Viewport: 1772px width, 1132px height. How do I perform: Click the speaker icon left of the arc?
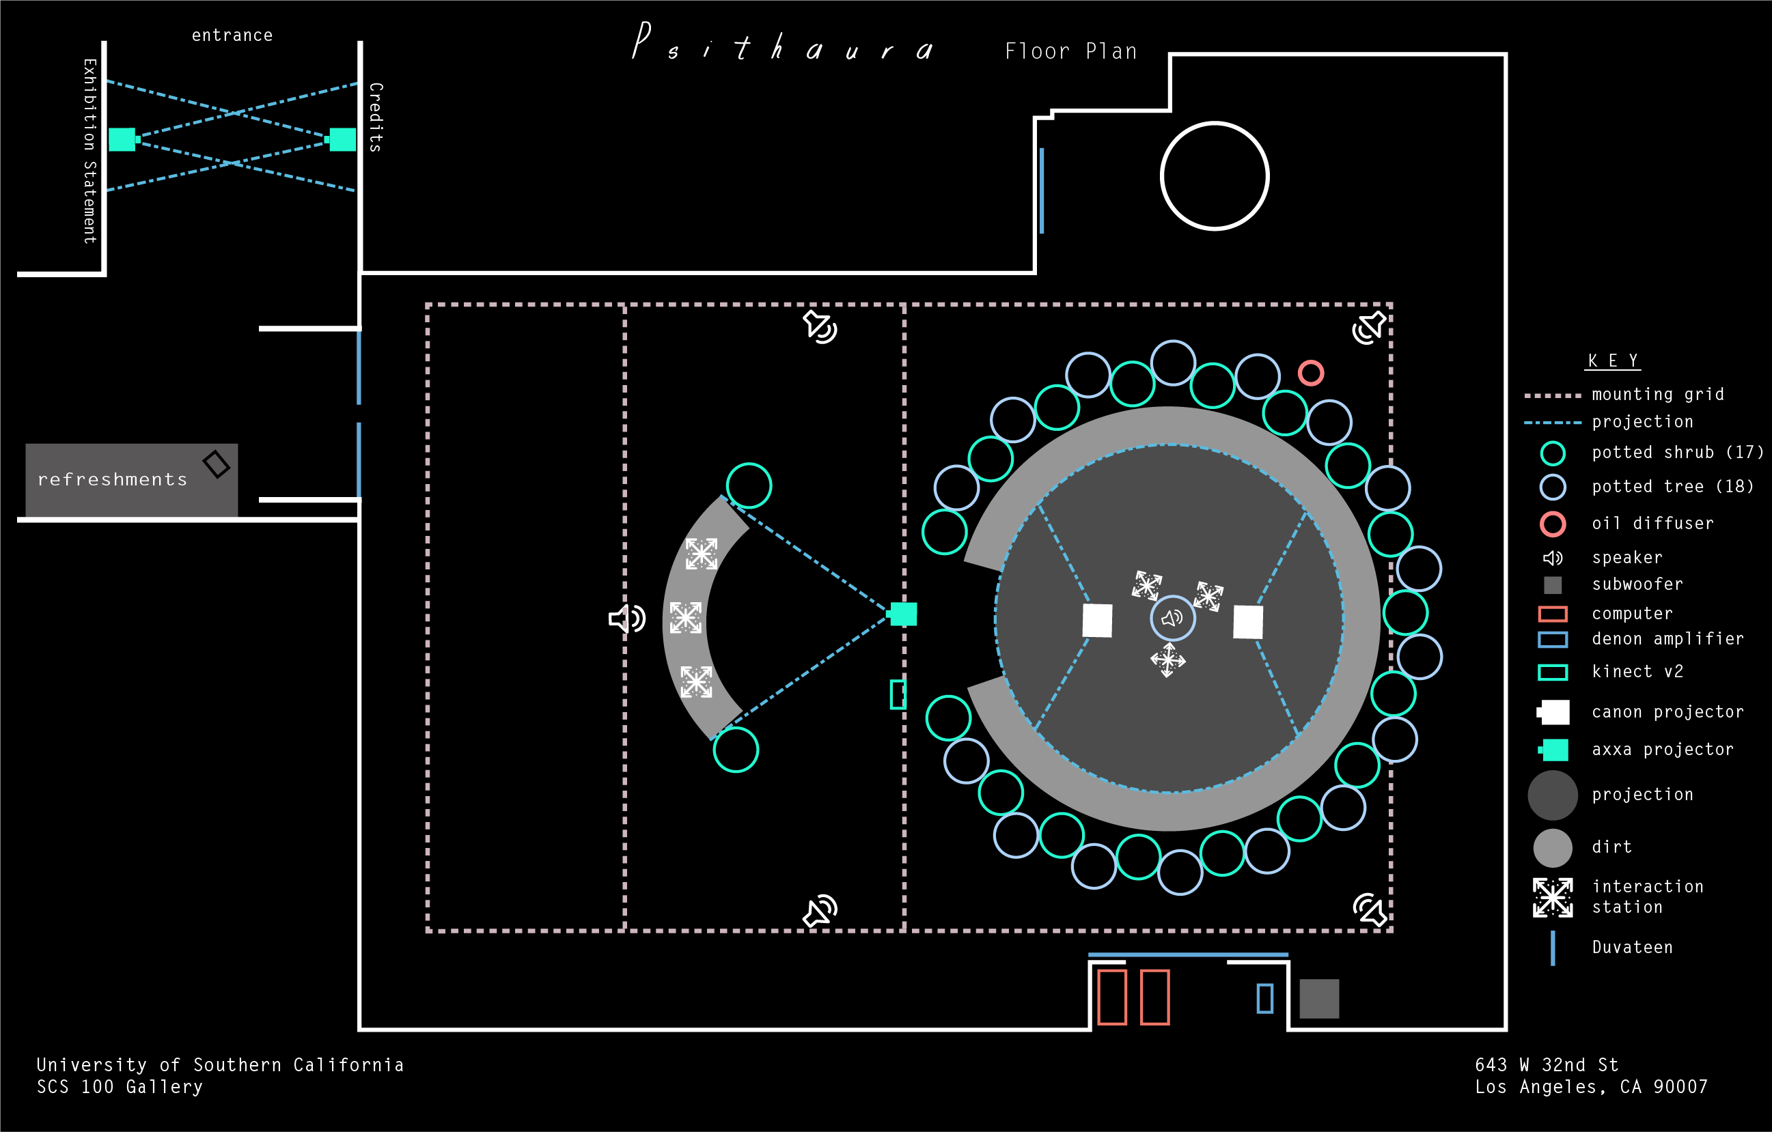[x=626, y=619]
